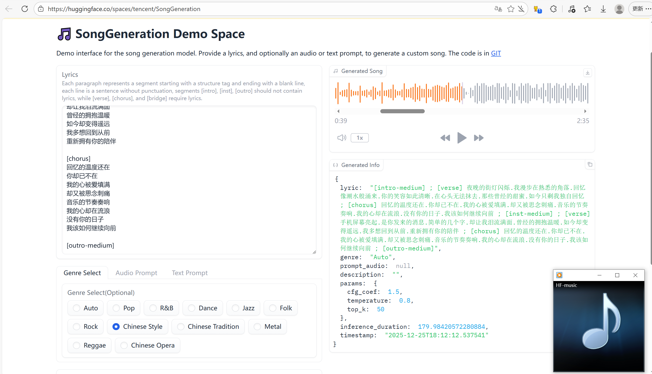Copy the Generated Info JSON

tap(590, 164)
